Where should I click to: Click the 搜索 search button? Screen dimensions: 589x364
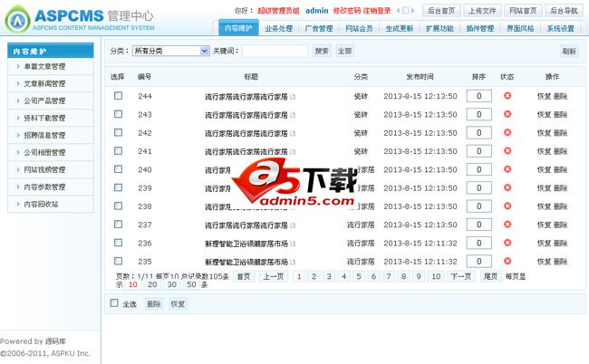322,51
